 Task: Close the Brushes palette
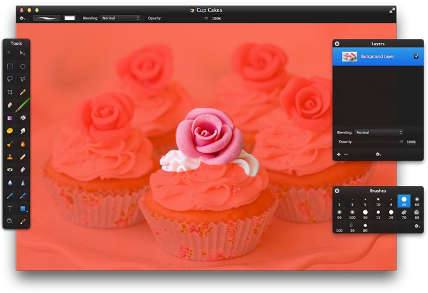click(337, 191)
